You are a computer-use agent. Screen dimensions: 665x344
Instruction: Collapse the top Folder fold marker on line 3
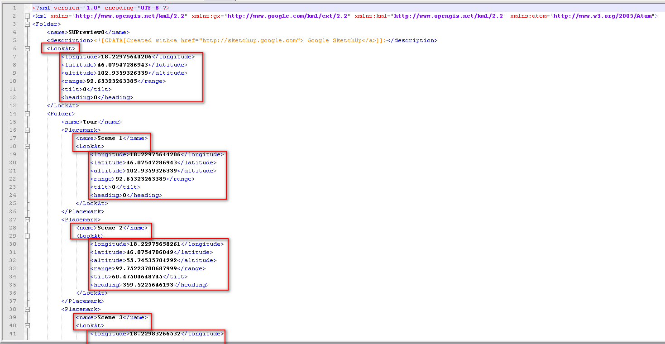tap(28, 24)
